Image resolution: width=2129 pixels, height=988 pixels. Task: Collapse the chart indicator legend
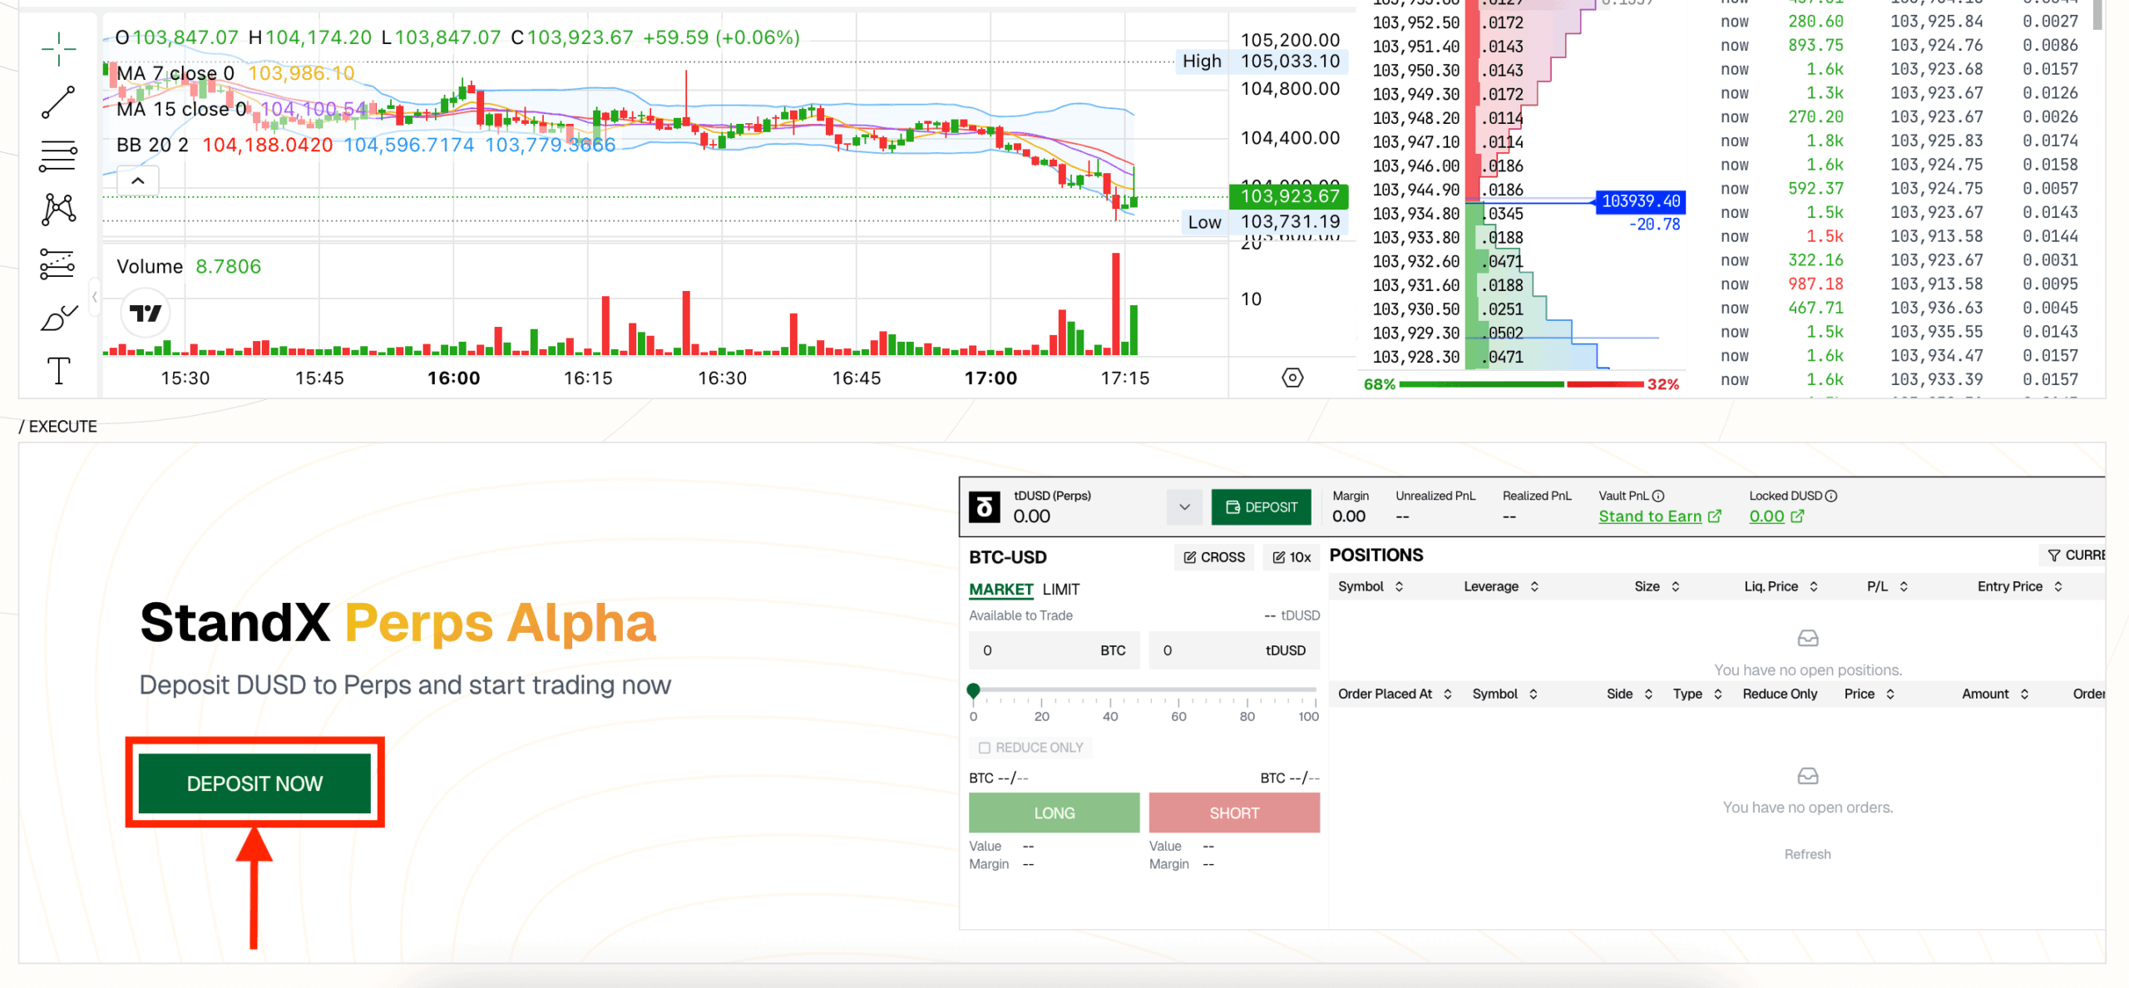138,180
